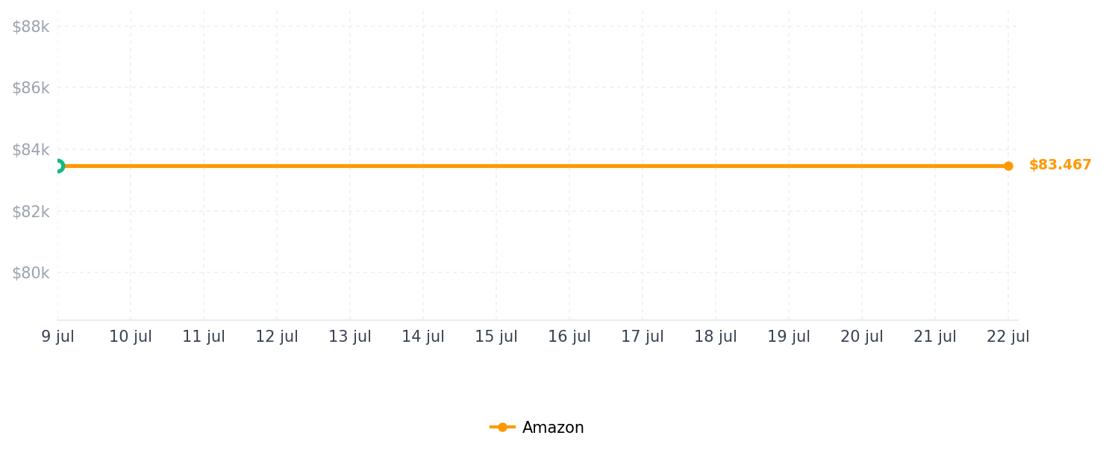1103x453 pixels.
Task: Select the 14 jul axis label
Action: [x=423, y=337]
